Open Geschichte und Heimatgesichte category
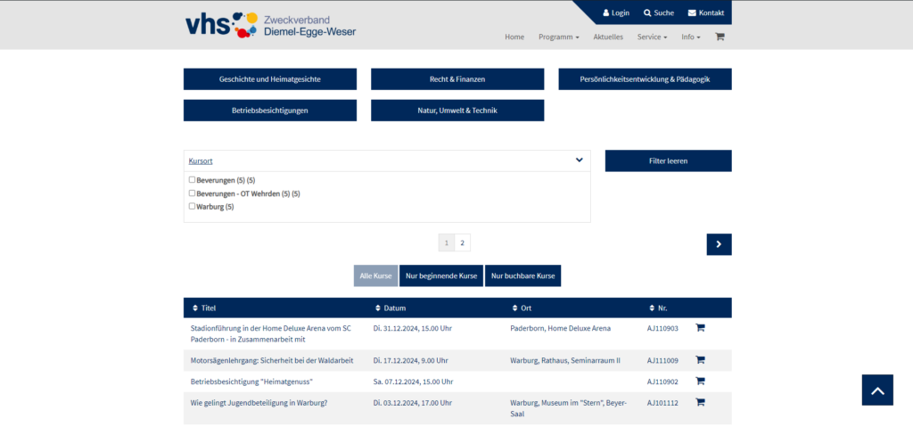This screenshot has width=913, height=427. coord(270,79)
